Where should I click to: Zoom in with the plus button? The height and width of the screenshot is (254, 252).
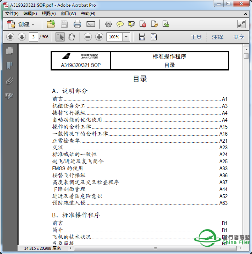point(99,37)
